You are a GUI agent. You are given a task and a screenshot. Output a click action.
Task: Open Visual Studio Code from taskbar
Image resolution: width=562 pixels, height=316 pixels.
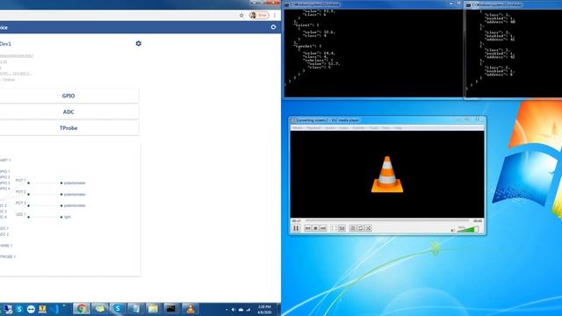(x=54, y=309)
